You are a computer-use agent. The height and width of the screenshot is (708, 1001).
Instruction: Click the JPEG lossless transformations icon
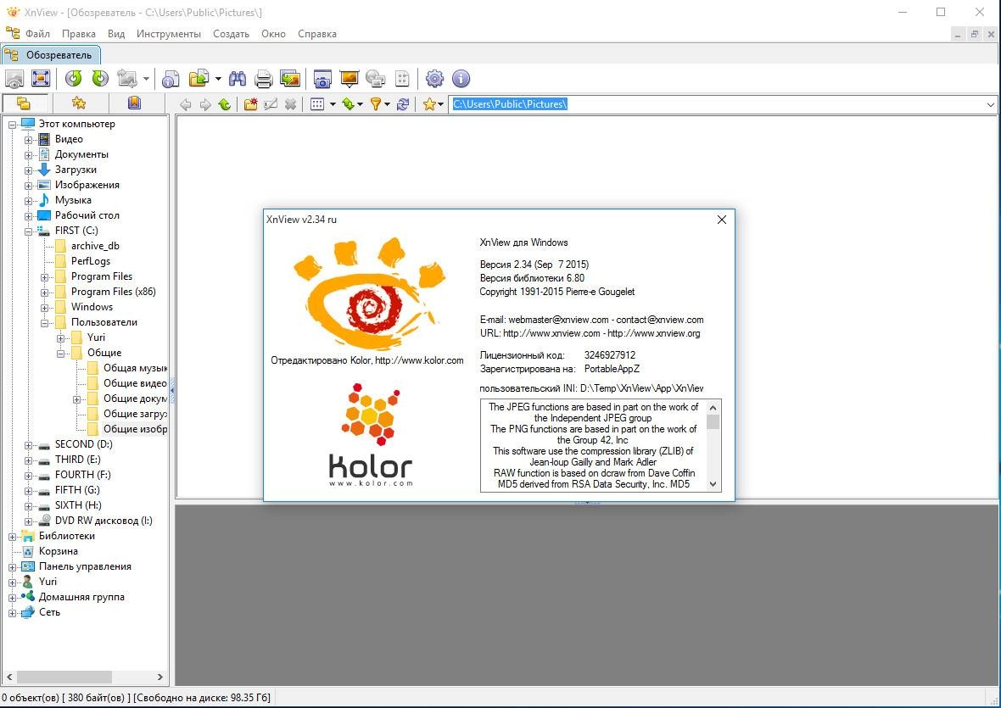point(127,79)
